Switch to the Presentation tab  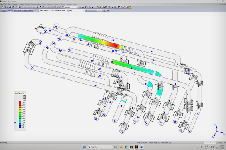click(28, 10)
